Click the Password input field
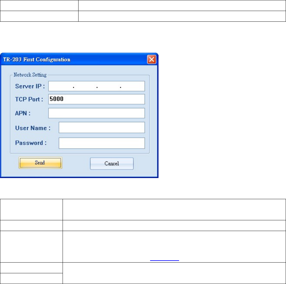Image resolution: width=286 pixels, height=284 pixels. pos(102,143)
